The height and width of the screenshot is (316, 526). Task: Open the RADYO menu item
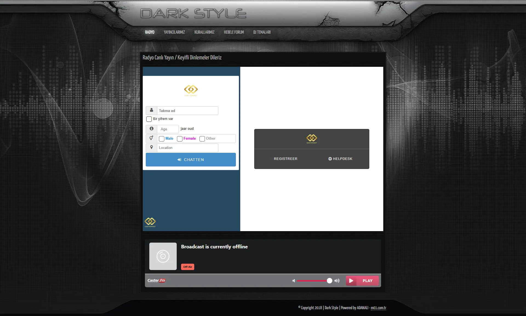pos(150,32)
